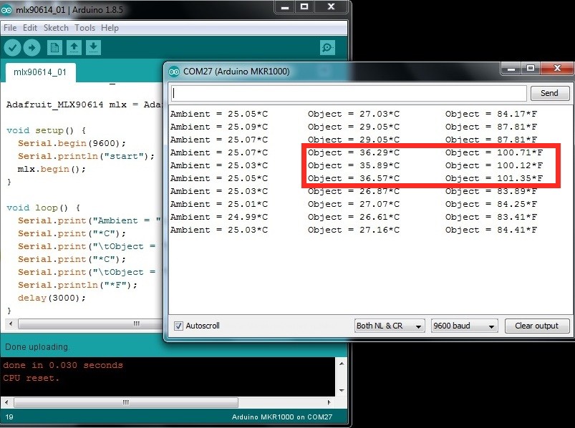
Task: Click the Upload arrow icon
Action: 32,48
